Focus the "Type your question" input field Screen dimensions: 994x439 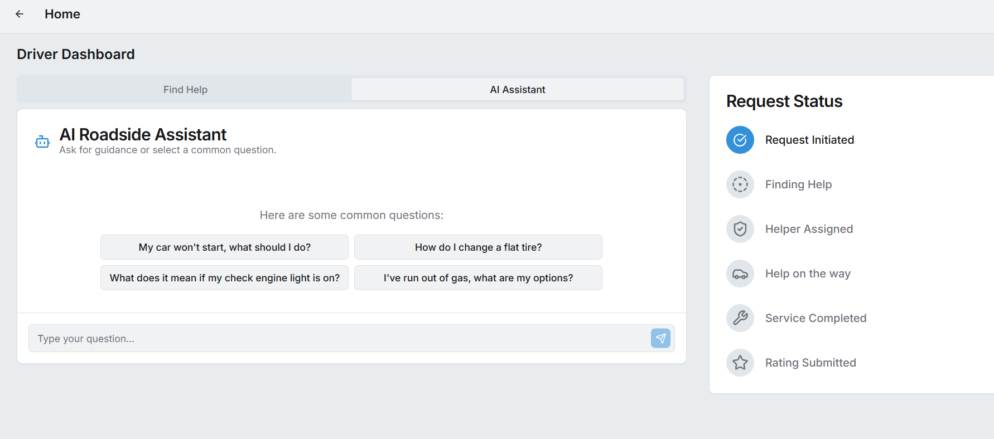pos(338,339)
